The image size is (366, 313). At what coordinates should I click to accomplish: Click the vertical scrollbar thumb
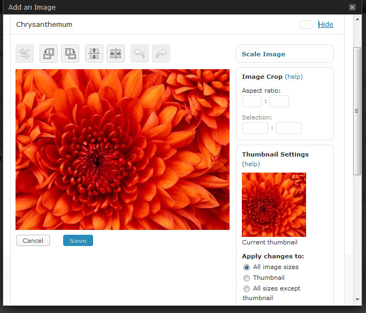point(357,111)
